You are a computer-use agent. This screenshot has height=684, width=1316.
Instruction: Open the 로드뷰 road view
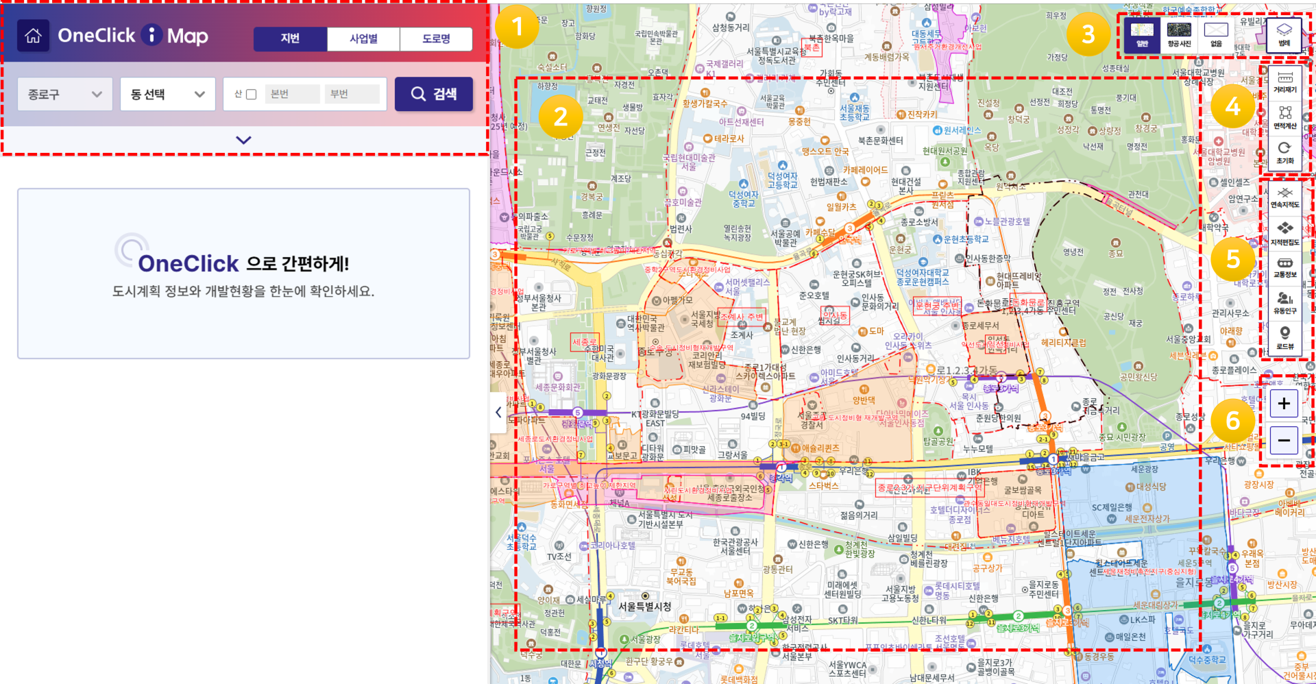click(x=1285, y=338)
